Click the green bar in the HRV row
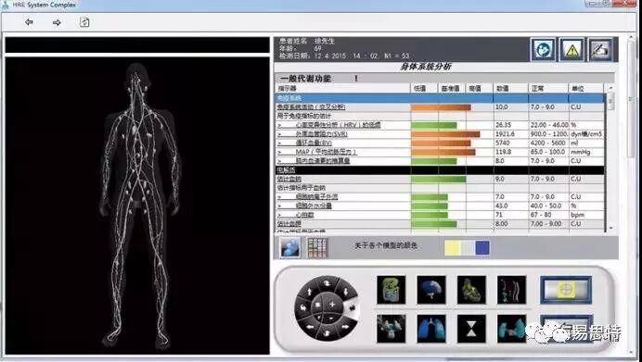This screenshot has height=362, width=642. coord(434,125)
